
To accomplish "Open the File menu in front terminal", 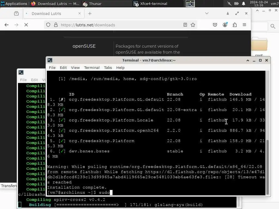I will pyautogui.click(x=52, y=68).
